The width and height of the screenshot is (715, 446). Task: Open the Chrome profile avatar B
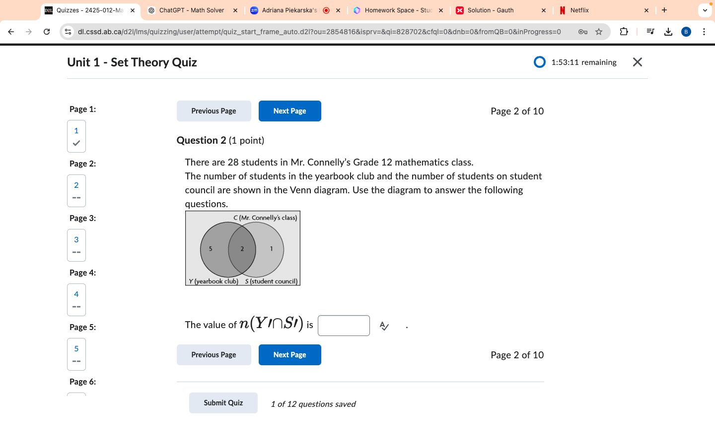(x=686, y=32)
